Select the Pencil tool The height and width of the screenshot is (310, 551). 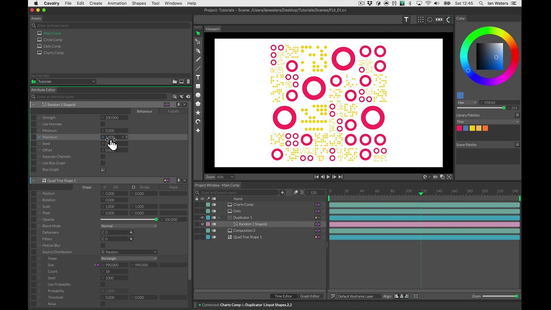point(198,59)
